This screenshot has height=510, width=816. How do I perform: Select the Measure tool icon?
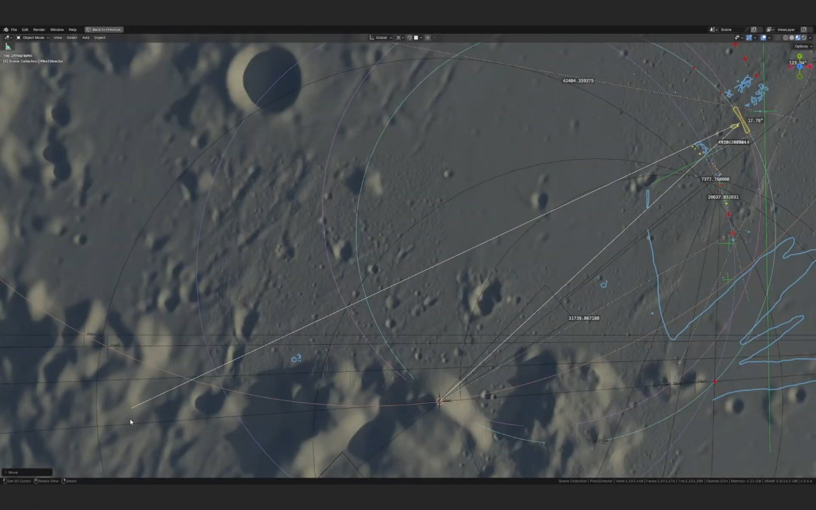pyautogui.click(x=8, y=47)
